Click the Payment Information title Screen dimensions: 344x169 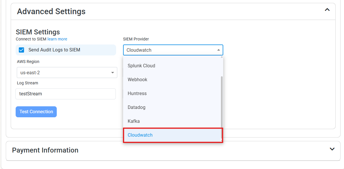coord(45,150)
